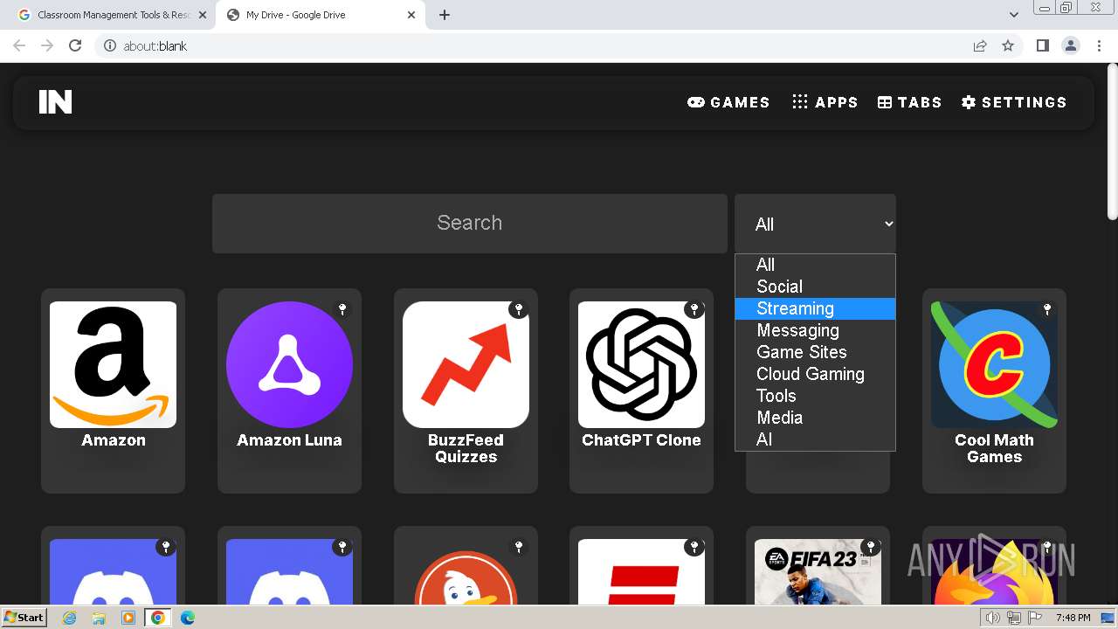Toggle the browser side panel
Image resolution: width=1118 pixels, height=629 pixels.
tap(1042, 45)
